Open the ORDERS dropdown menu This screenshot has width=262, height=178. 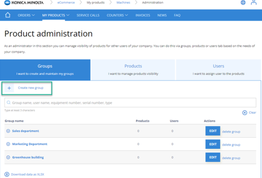(x=26, y=15)
